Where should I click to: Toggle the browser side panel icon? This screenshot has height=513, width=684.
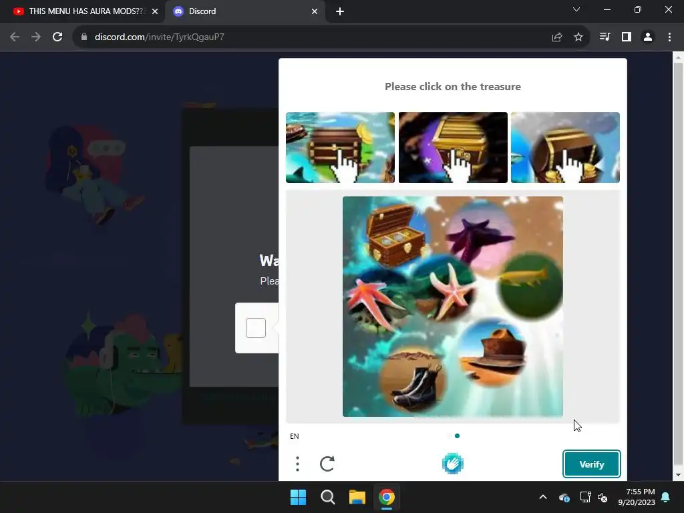[627, 37]
